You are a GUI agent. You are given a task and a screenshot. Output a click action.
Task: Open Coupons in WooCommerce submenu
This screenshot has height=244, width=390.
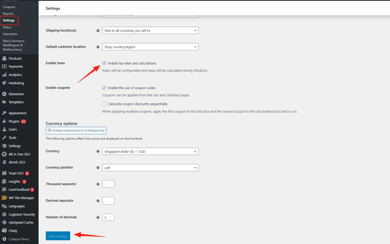tap(9, 7)
